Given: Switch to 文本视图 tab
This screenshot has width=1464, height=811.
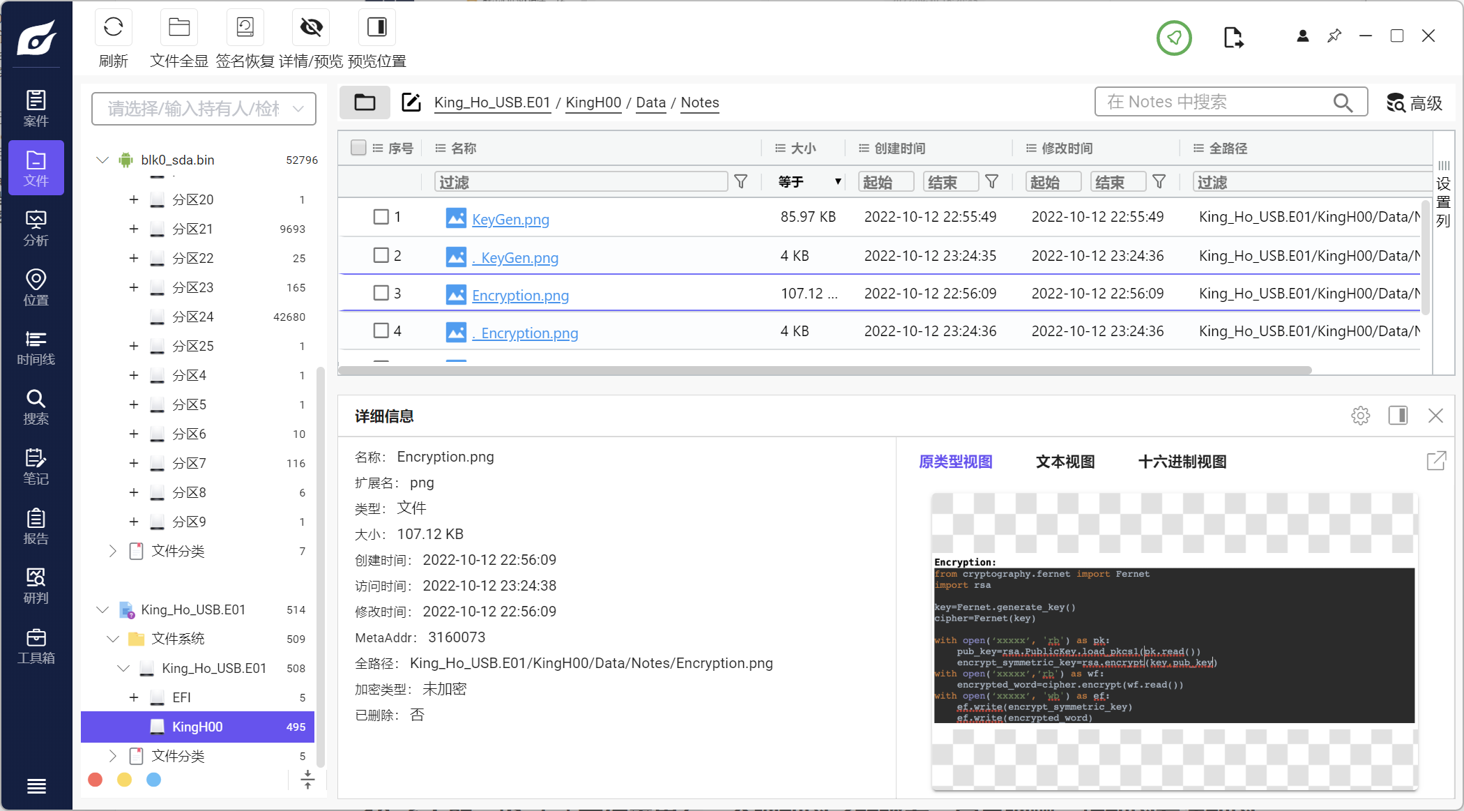Looking at the screenshot, I should (1065, 462).
